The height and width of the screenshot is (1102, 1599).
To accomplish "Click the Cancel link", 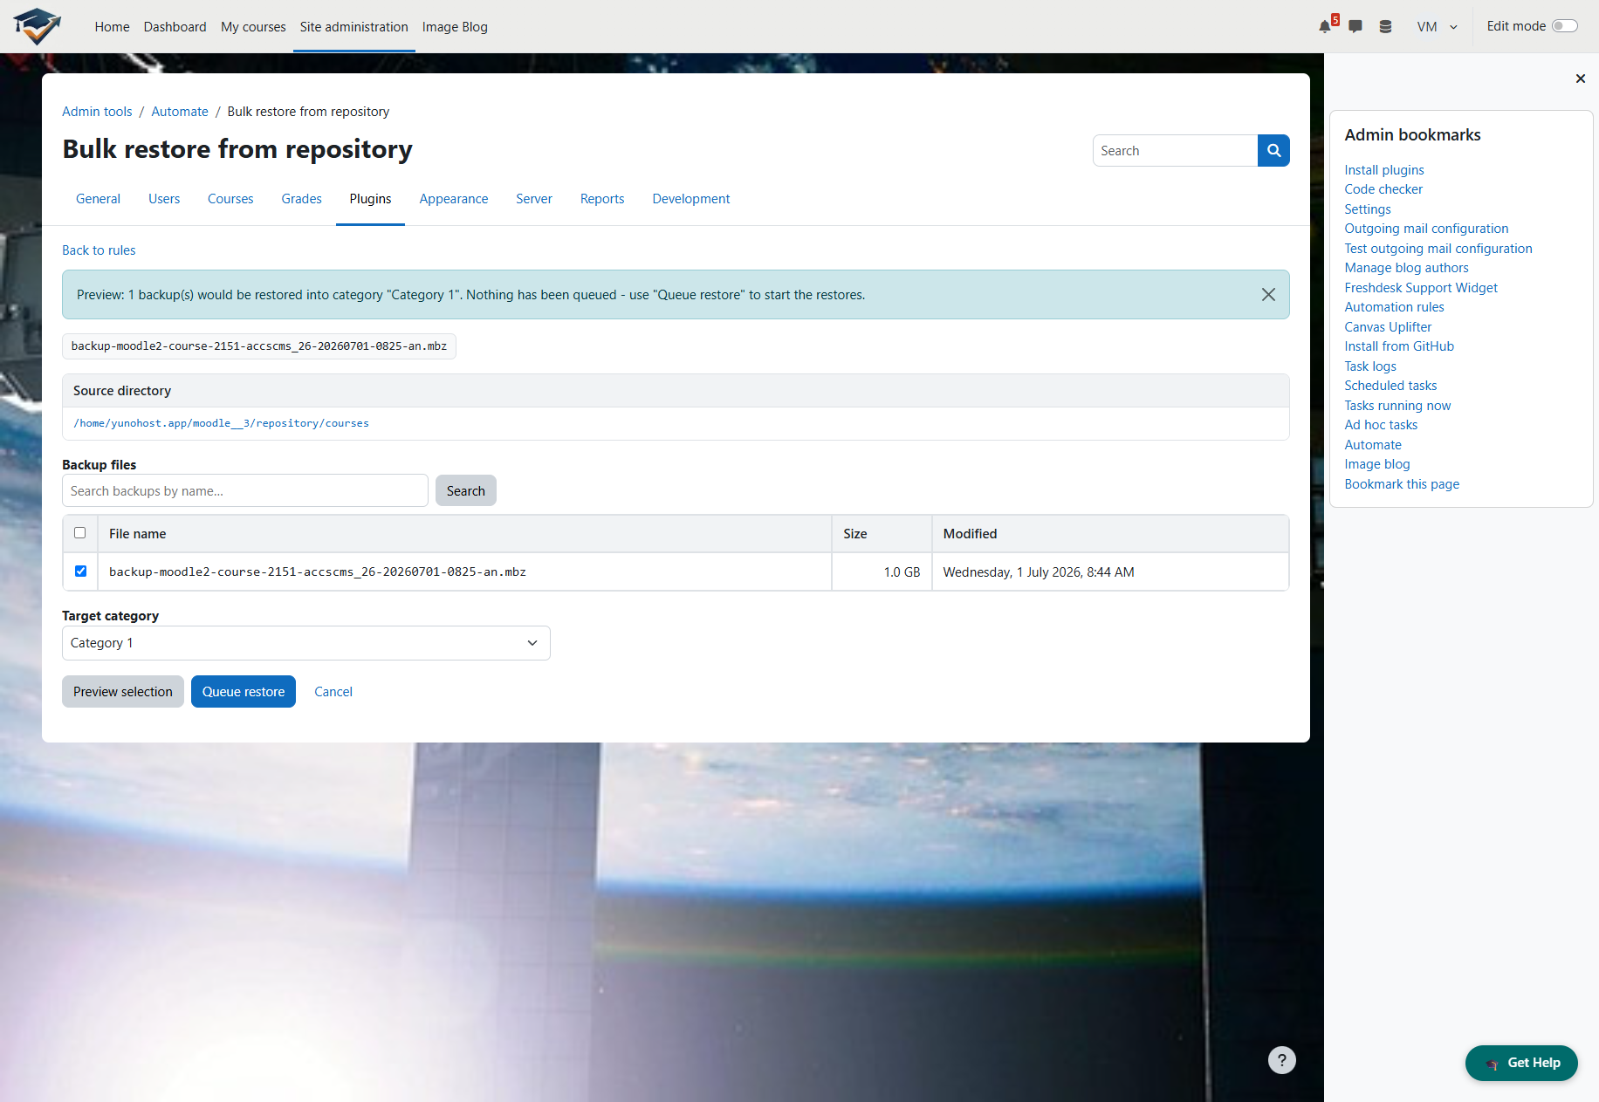I will 333,692.
